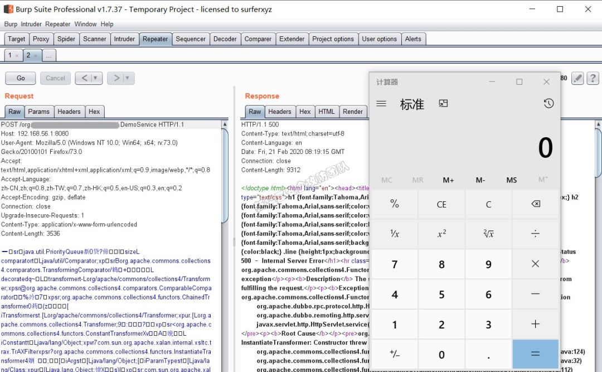This screenshot has height=372, width=602.
Task: Click calculator digit 9 key
Action: click(x=488, y=264)
